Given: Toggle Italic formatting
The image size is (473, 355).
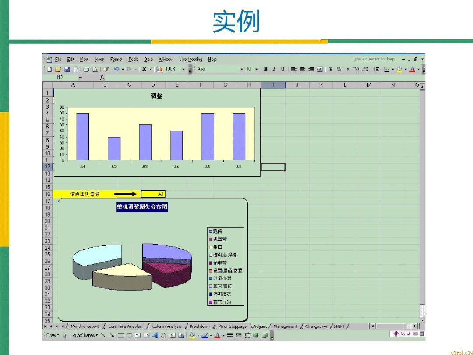Looking at the screenshot, I should click(x=274, y=69).
